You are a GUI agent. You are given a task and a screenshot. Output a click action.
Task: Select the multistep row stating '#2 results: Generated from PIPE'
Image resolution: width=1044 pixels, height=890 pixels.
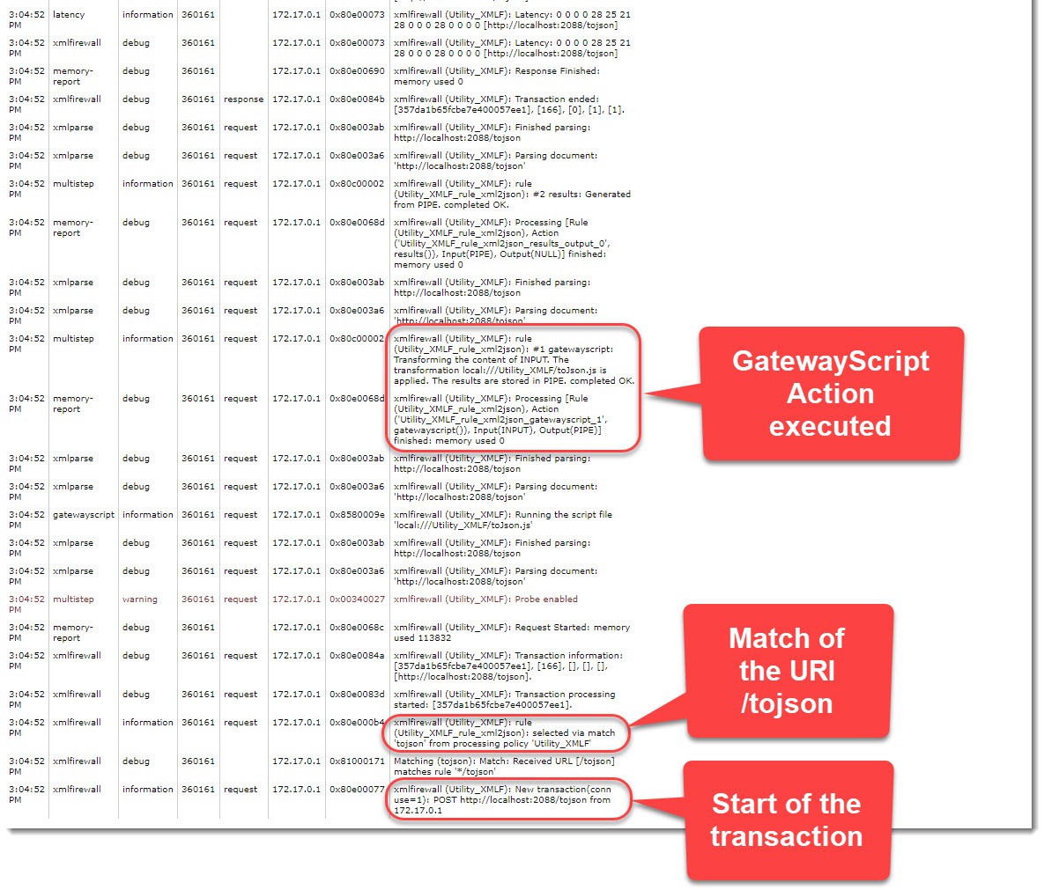point(511,194)
